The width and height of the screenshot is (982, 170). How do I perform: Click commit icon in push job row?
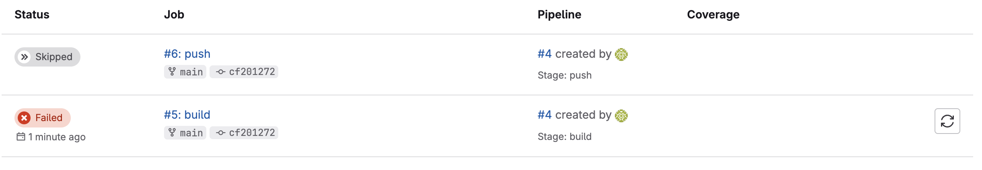click(x=220, y=72)
